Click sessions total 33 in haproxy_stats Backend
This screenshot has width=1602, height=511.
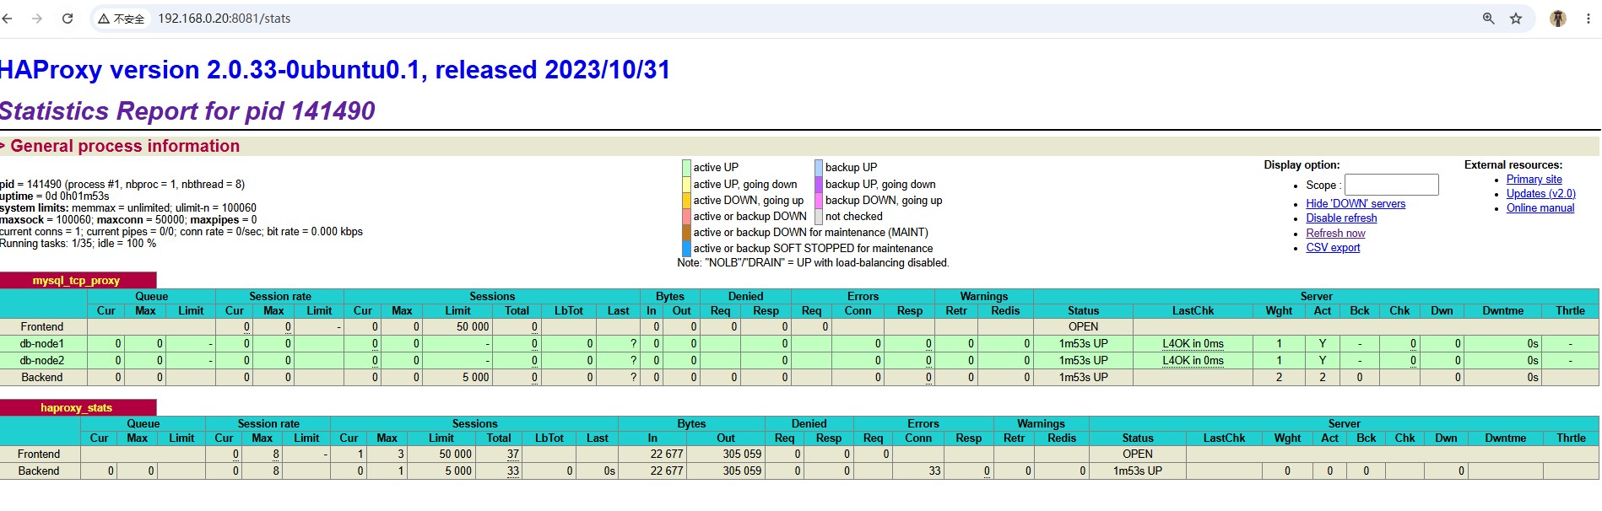tap(513, 471)
